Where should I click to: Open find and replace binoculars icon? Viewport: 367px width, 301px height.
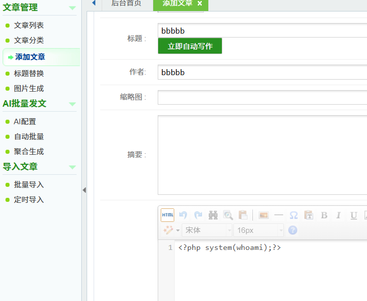tap(213, 215)
